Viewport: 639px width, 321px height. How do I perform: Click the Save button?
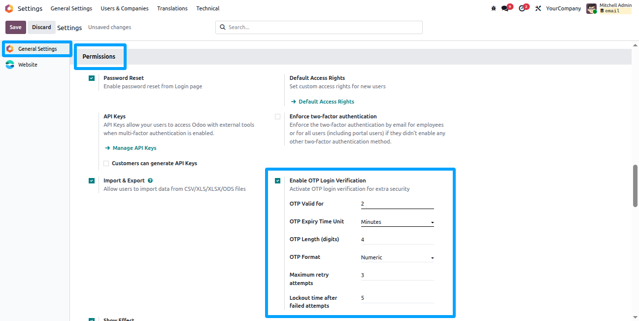(16, 27)
